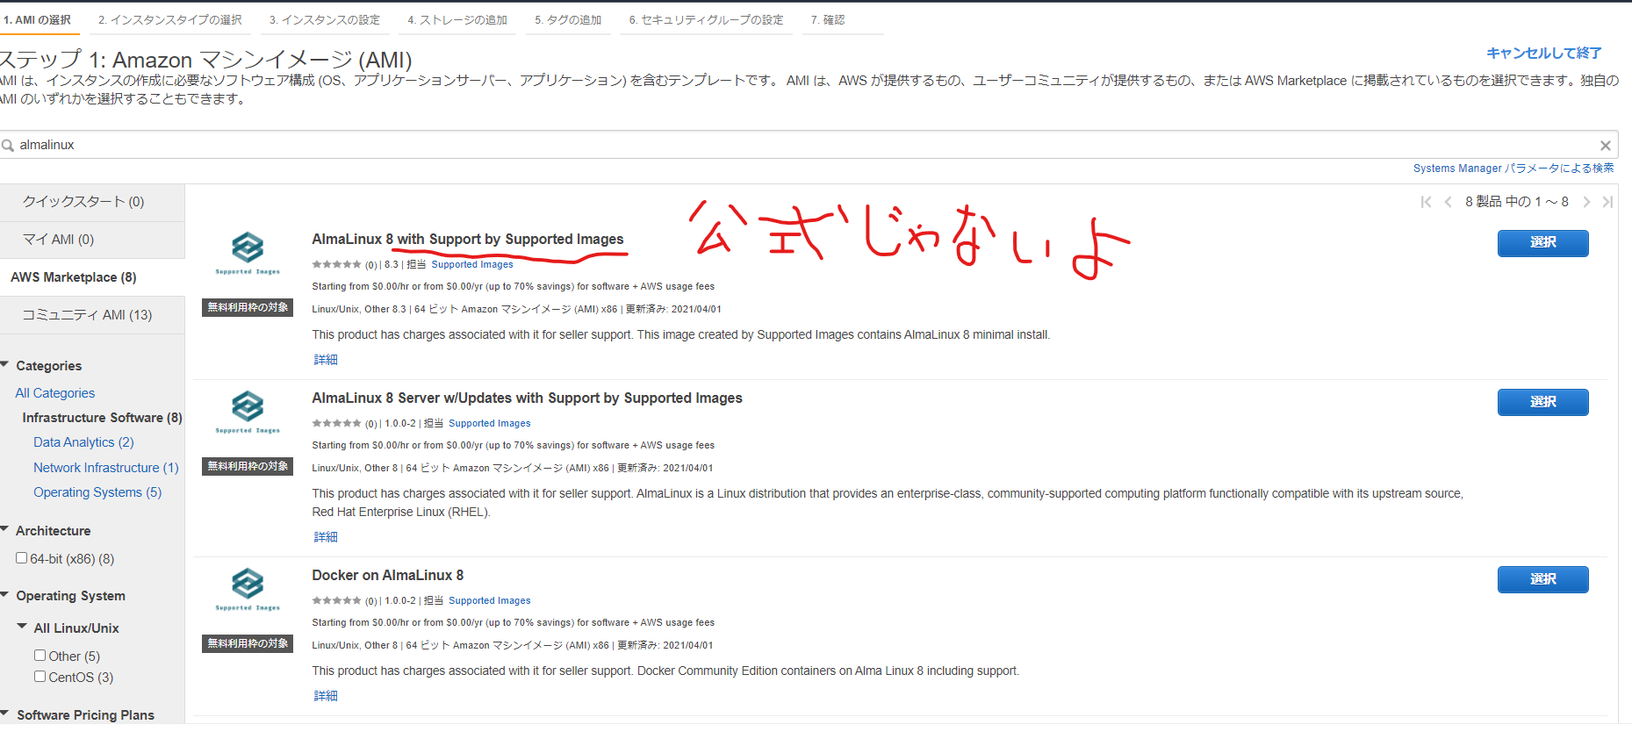
Task: Clear the almalinux search text
Action: [x=1605, y=146]
